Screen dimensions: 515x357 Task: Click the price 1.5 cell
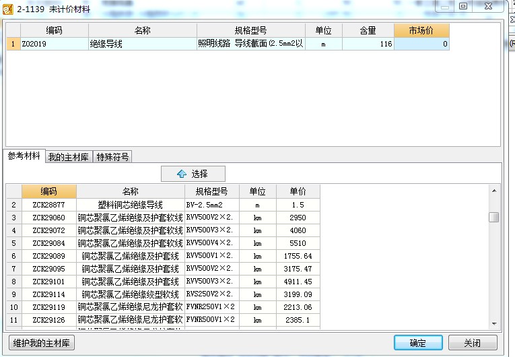click(298, 205)
